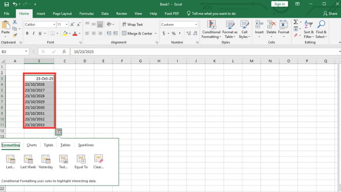Click the Format Painter brush icon
Image resolution: width=341 pixels, height=192 pixels.
click(x=15, y=35)
